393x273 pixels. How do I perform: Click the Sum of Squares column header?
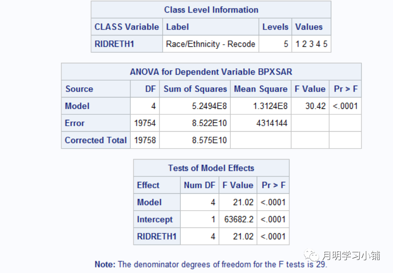[195, 89]
